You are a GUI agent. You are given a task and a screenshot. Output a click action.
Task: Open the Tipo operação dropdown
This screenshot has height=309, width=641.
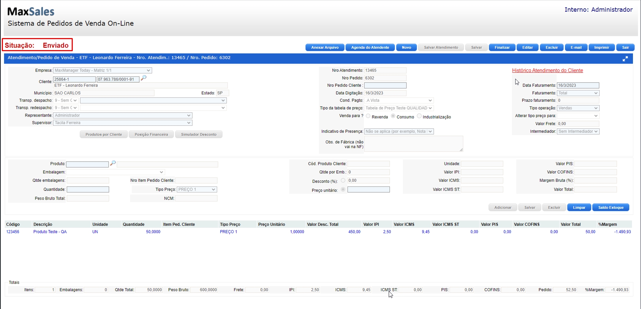pos(578,108)
